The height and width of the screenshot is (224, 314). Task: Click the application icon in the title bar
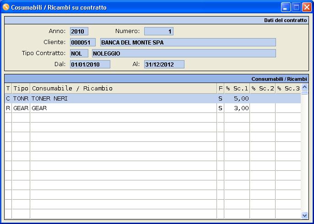coord(6,7)
